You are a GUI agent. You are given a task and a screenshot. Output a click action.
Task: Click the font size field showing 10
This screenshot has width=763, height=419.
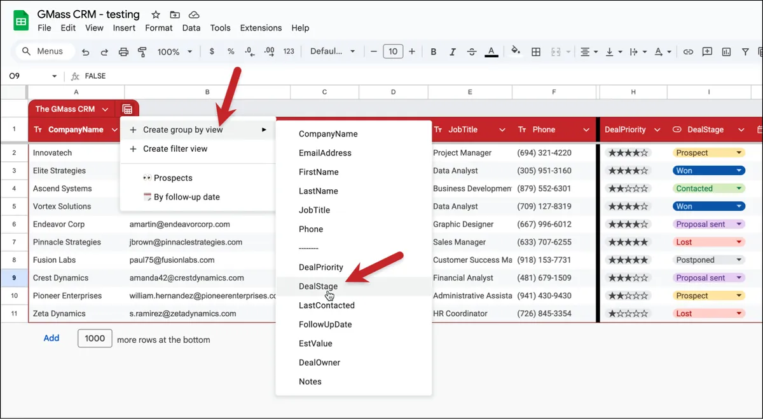tap(393, 51)
